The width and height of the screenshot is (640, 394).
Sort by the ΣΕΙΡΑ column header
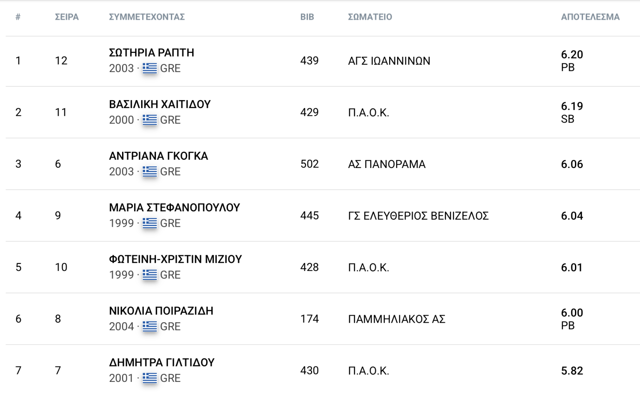pyautogui.click(x=67, y=17)
